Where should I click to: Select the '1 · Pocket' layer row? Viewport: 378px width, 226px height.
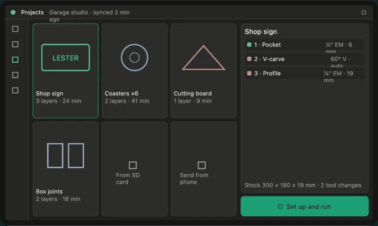coord(304,45)
